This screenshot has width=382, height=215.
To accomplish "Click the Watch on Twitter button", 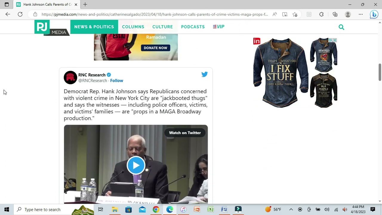I will [185, 133].
